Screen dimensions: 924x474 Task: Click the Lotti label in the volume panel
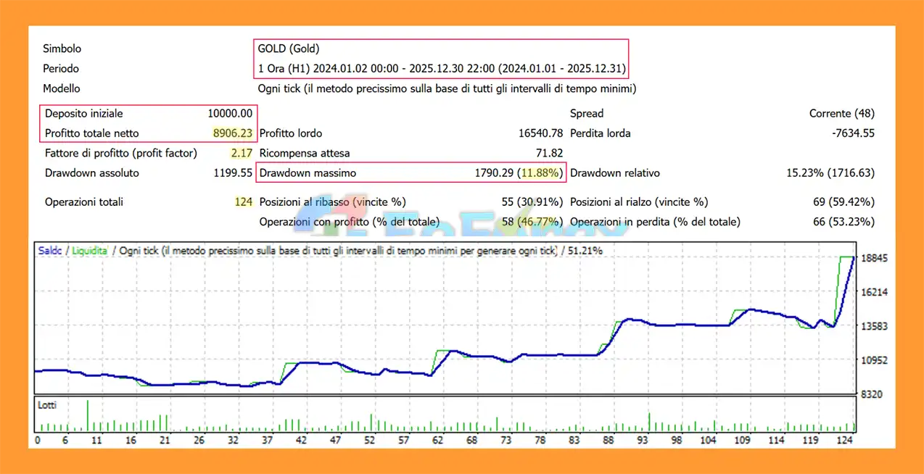tap(47, 405)
